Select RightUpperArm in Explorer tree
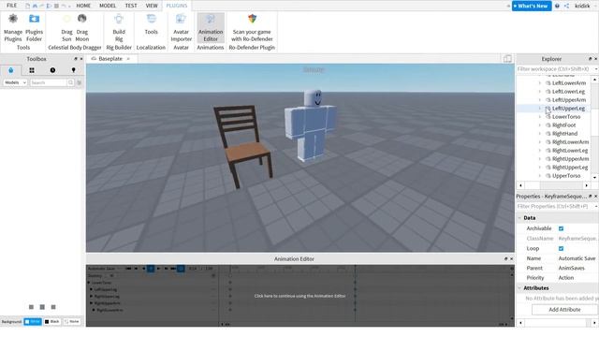The image size is (599, 337). click(x=570, y=159)
